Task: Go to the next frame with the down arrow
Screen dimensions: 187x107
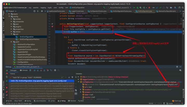Action: (x=69, y=77)
